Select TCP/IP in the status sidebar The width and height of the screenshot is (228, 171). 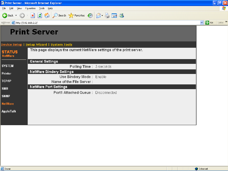pos(6,81)
